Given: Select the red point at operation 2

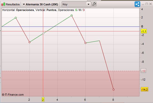Looking at the screenshot, I should 29,42.
